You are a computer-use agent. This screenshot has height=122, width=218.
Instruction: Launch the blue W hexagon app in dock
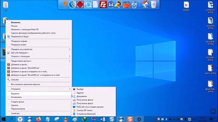click(111, 4)
